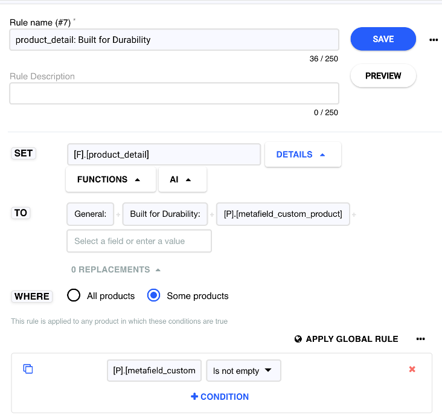Click plus separator after General: chip
The width and height of the screenshot is (442, 418).
[118, 214]
